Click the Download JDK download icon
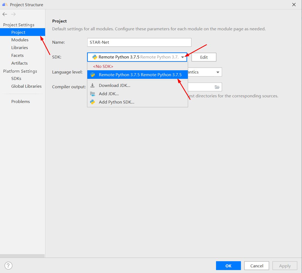This screenshot has width=302, height=273. tap(92, 86)
